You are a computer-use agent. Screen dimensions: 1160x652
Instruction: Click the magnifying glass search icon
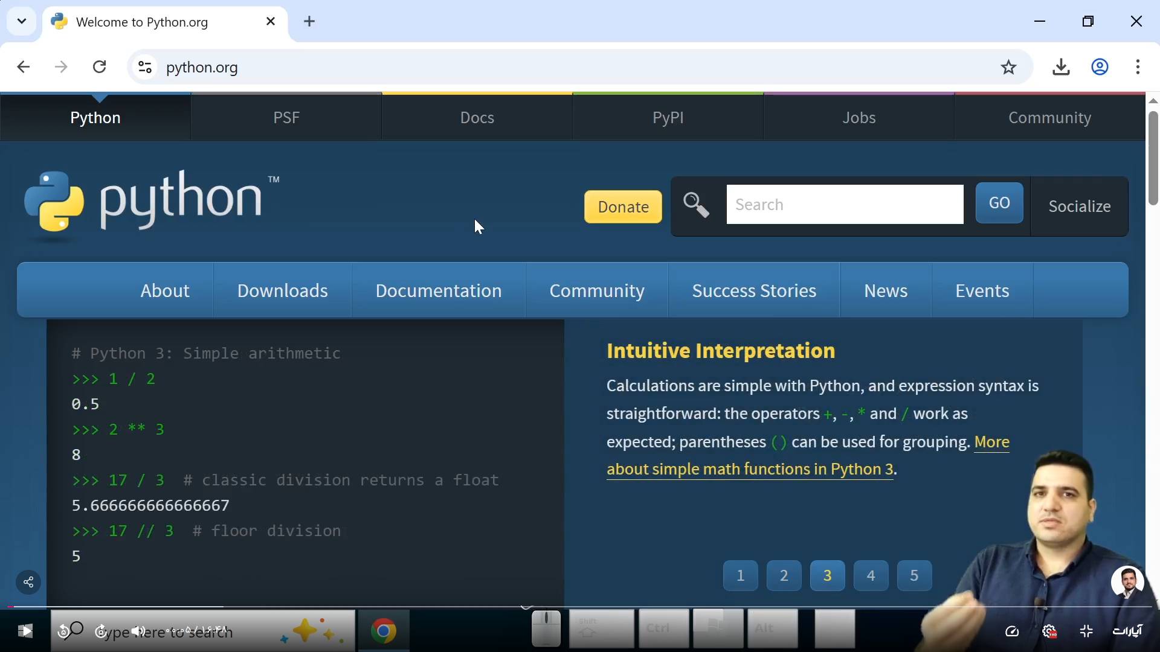click(x=696, y=205)
